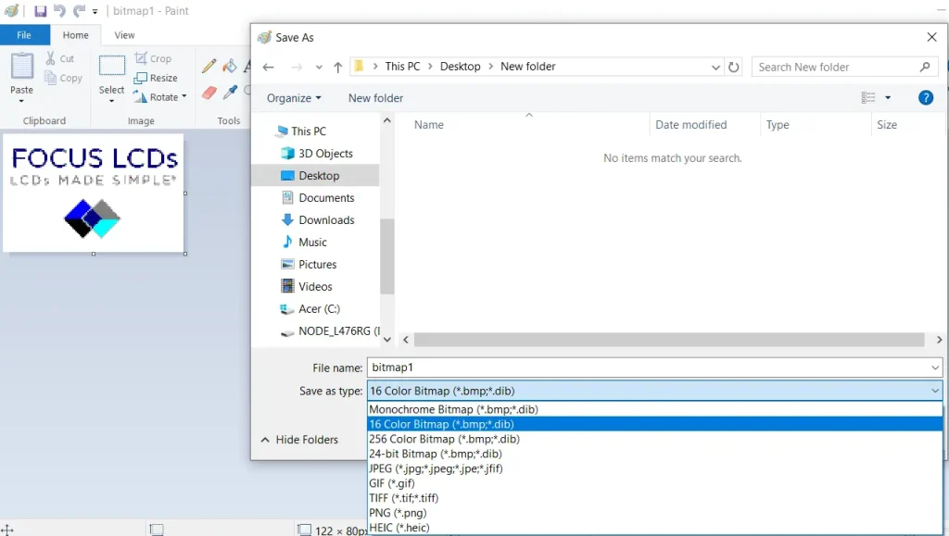Switch to the View ribbon tab
Image resolution: width=949 pixels, height=536 pixels.
point(124,35)
